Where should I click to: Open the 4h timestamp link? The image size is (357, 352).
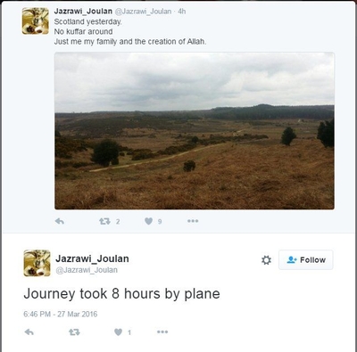pyautogui.click(x=182, y=12)
